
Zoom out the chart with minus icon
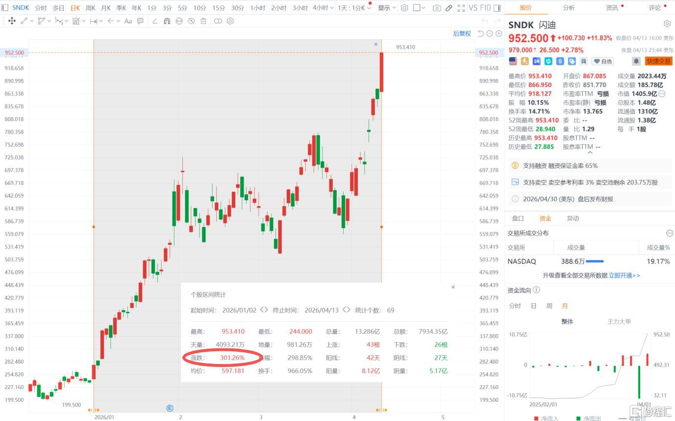click(490, 33)
